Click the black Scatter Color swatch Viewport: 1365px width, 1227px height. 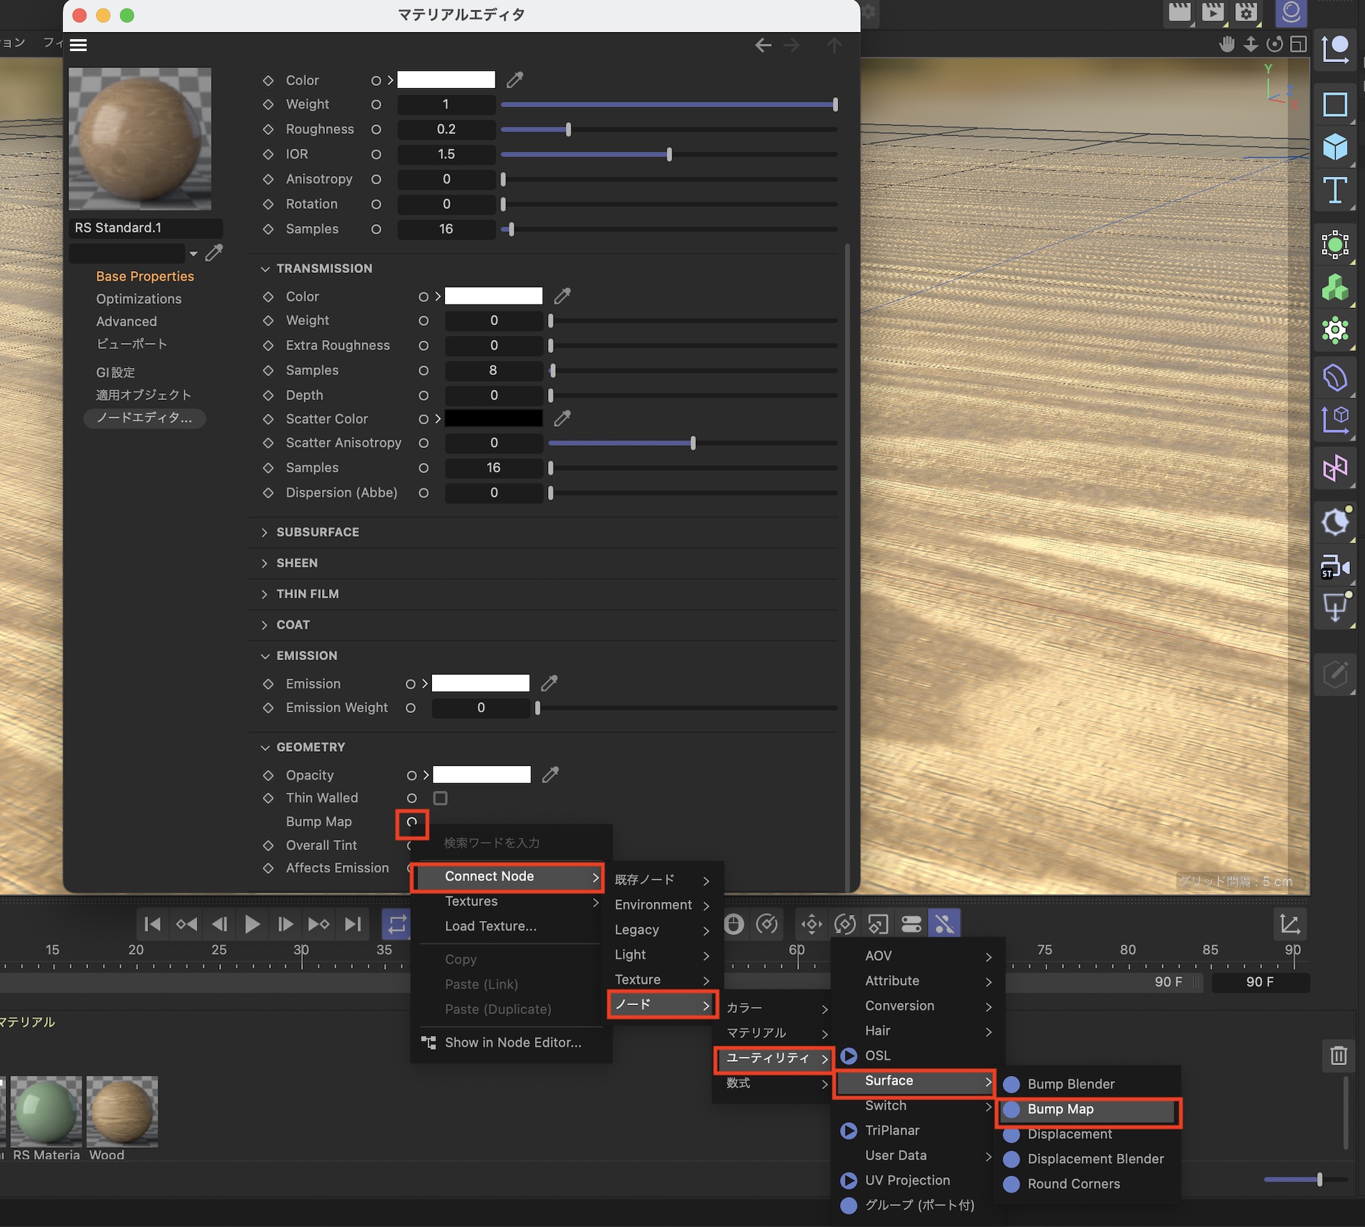(x=493, y=419)
